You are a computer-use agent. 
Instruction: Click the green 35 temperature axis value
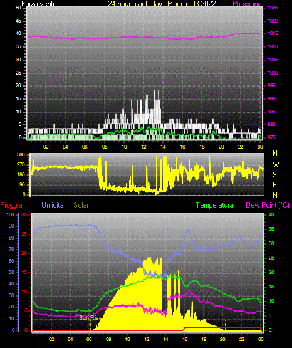[x=271, y=229]
